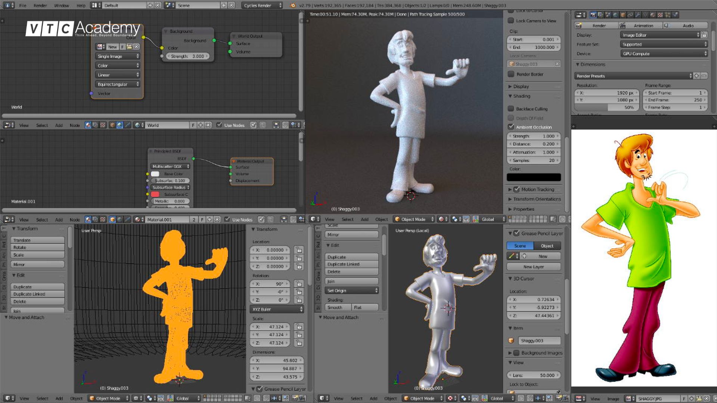Click the Shaggy.003 object name field

pyautogui.click(x=539, y=341)
